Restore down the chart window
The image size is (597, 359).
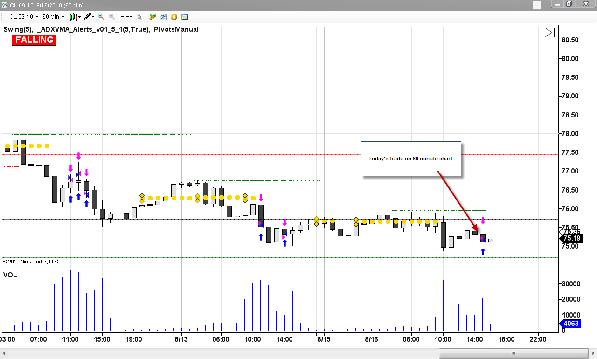click(x=569, y=4)
